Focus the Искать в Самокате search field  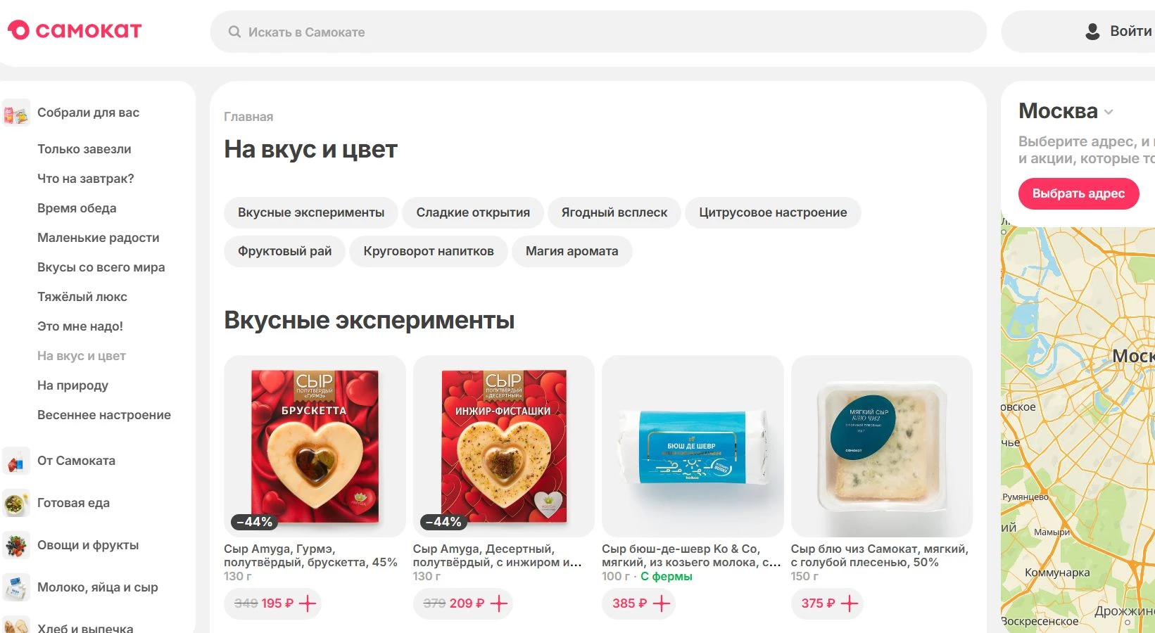[x=598, y=32]
